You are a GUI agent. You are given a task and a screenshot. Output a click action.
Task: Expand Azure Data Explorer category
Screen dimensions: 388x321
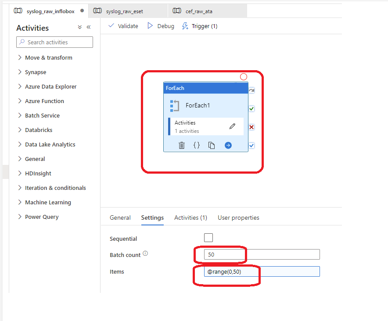[x=47, y=86]
